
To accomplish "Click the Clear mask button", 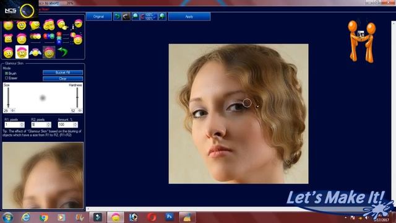I will (62, 79).
